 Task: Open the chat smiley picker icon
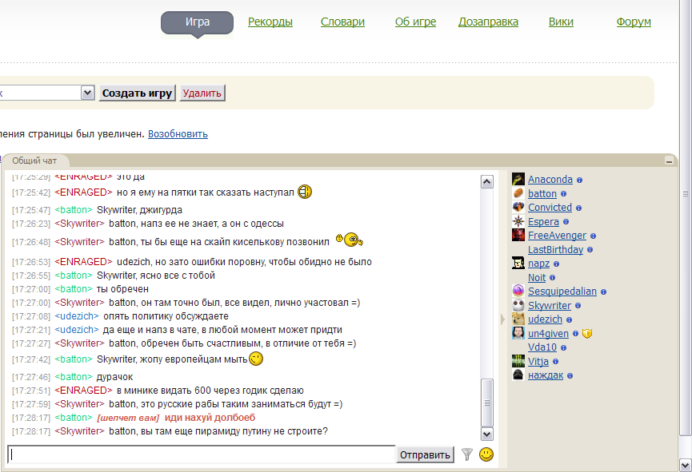click(x=486, y=454)
